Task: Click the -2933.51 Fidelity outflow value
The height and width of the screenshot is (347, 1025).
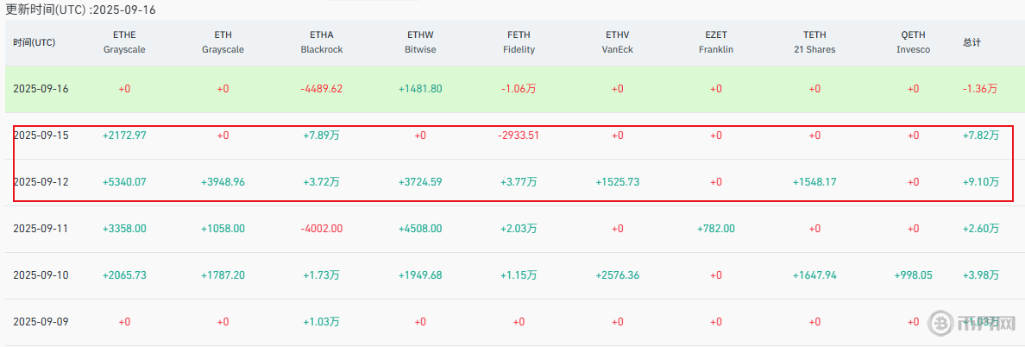Action: (519, 136)
